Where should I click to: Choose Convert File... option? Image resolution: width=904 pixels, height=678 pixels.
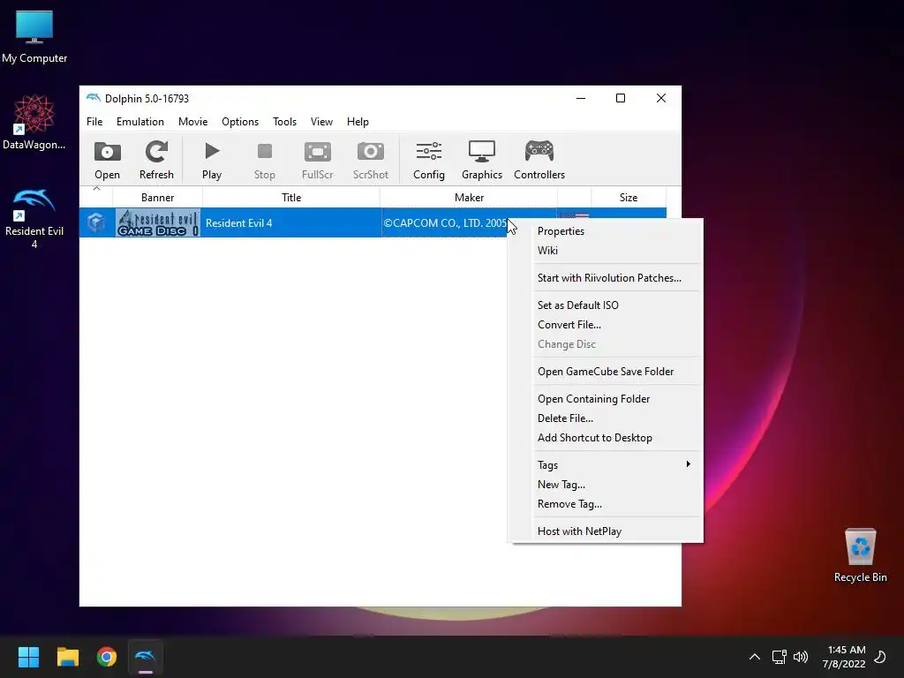pyautogui.click(x=606, y=325)
